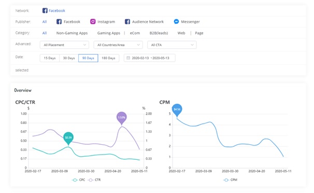314x193 pixels.
Task: Click the Messenger publisher icon
Action: coord(176,21)
